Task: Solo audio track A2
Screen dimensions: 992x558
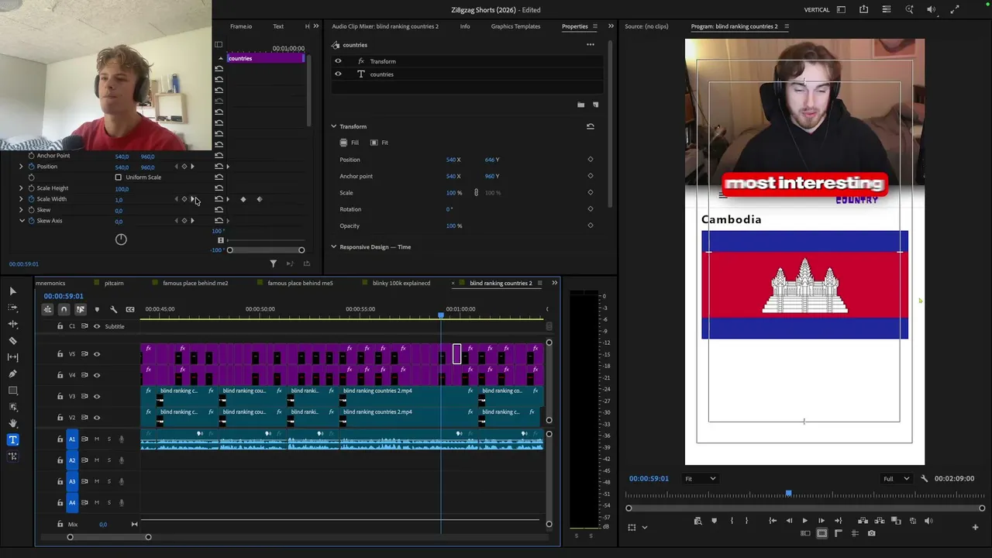Action: 109,460
